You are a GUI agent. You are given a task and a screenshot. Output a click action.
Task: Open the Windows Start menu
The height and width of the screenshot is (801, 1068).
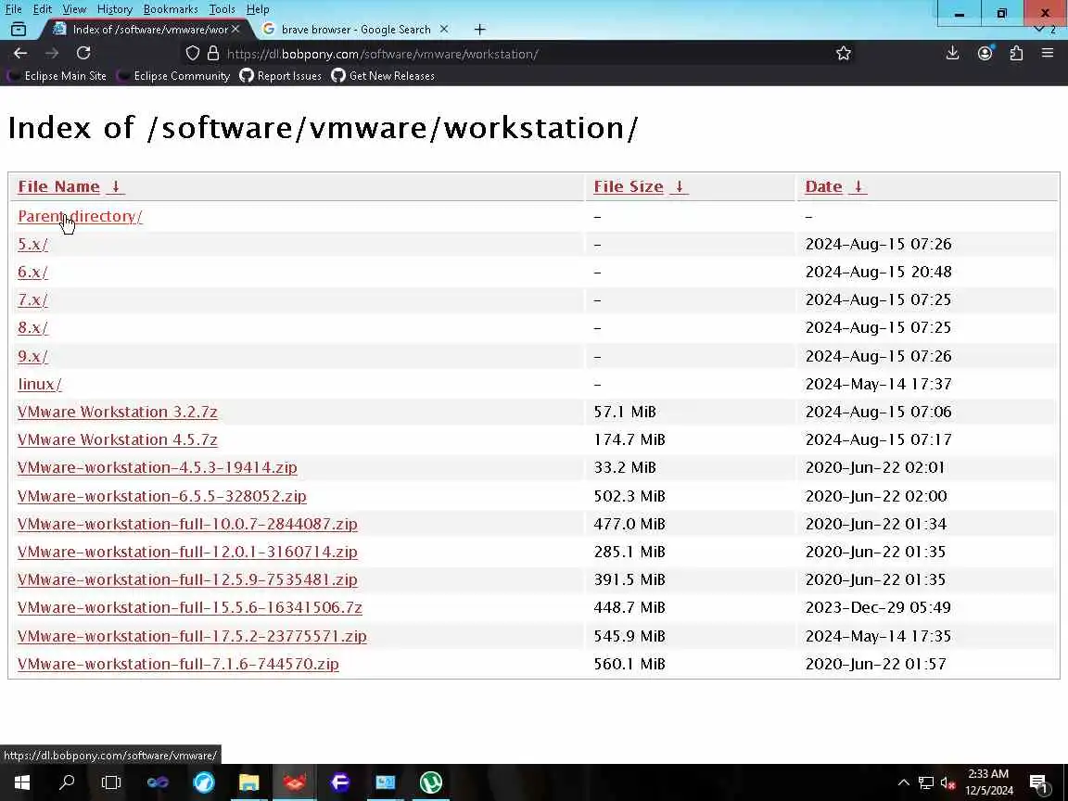tap(22, 782)
